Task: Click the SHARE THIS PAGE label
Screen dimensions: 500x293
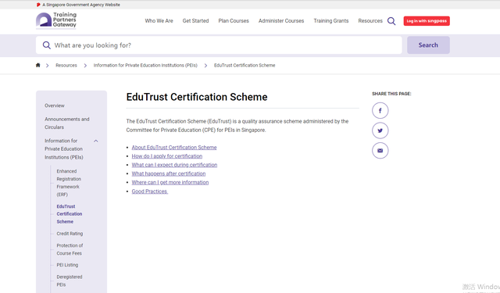Action: (391, 94)
